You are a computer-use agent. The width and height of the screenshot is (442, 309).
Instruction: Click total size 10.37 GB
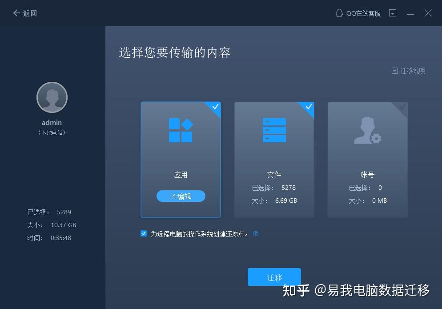pos(64,225)
